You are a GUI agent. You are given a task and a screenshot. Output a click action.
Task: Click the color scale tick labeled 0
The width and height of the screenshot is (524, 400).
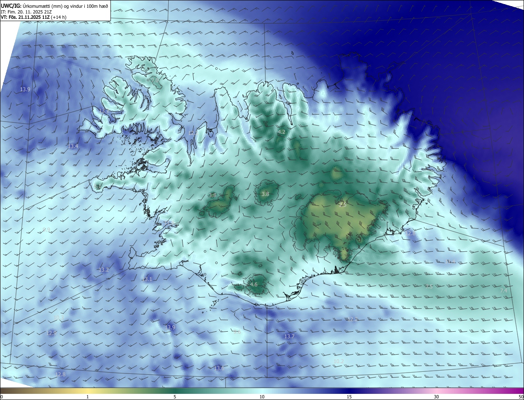(x=2, y=397)
